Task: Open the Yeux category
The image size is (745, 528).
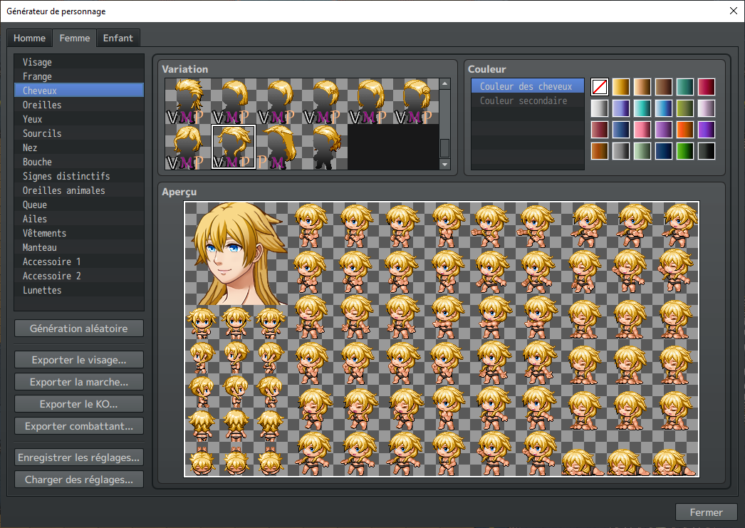Action: pos(79,119)
